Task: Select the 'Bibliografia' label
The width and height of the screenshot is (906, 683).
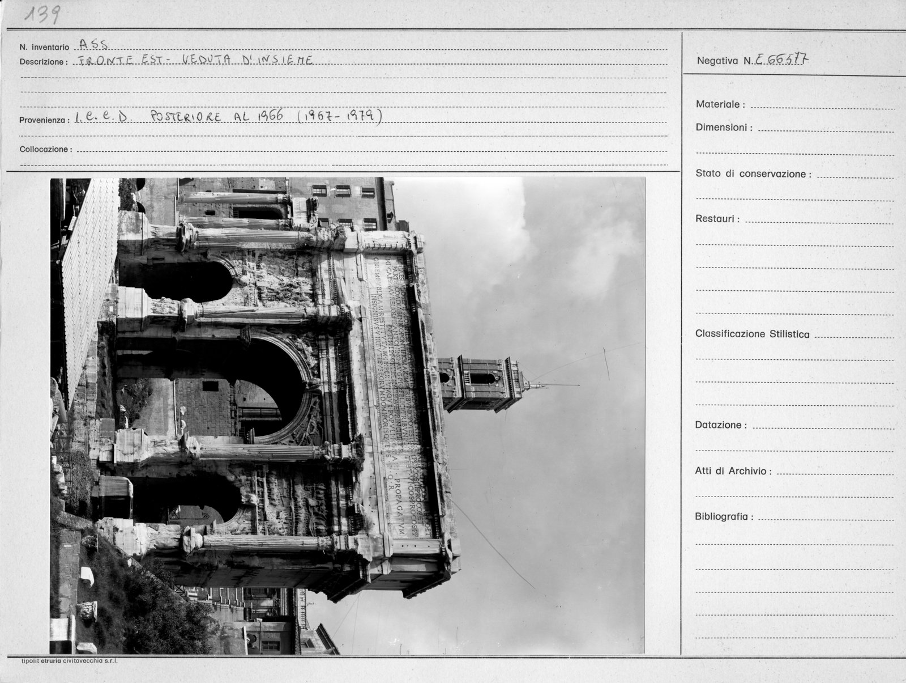Action: 724,517
